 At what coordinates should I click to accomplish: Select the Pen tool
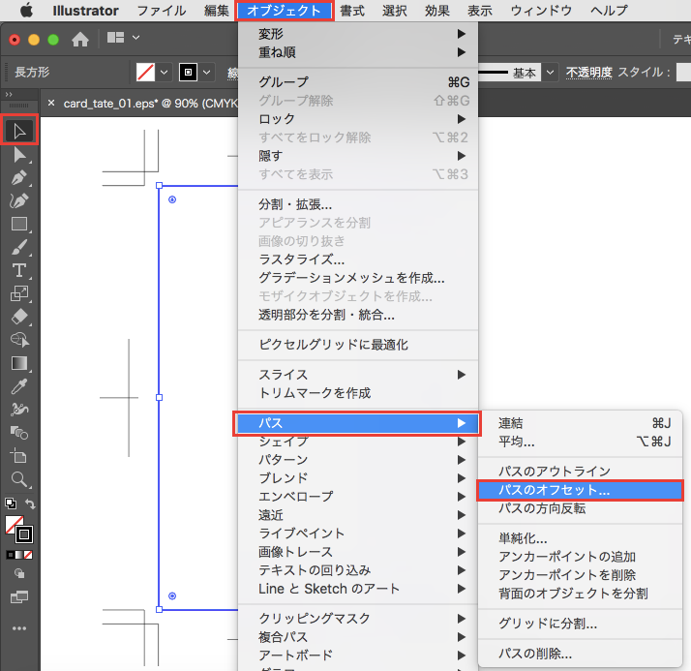coord(18,178)
